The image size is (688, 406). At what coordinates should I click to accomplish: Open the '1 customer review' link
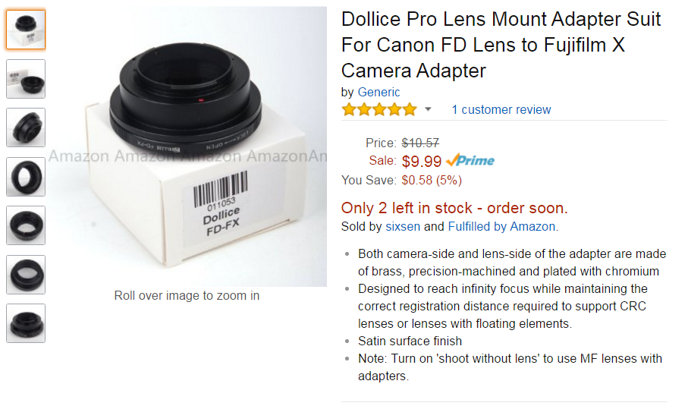click(501, 110)
